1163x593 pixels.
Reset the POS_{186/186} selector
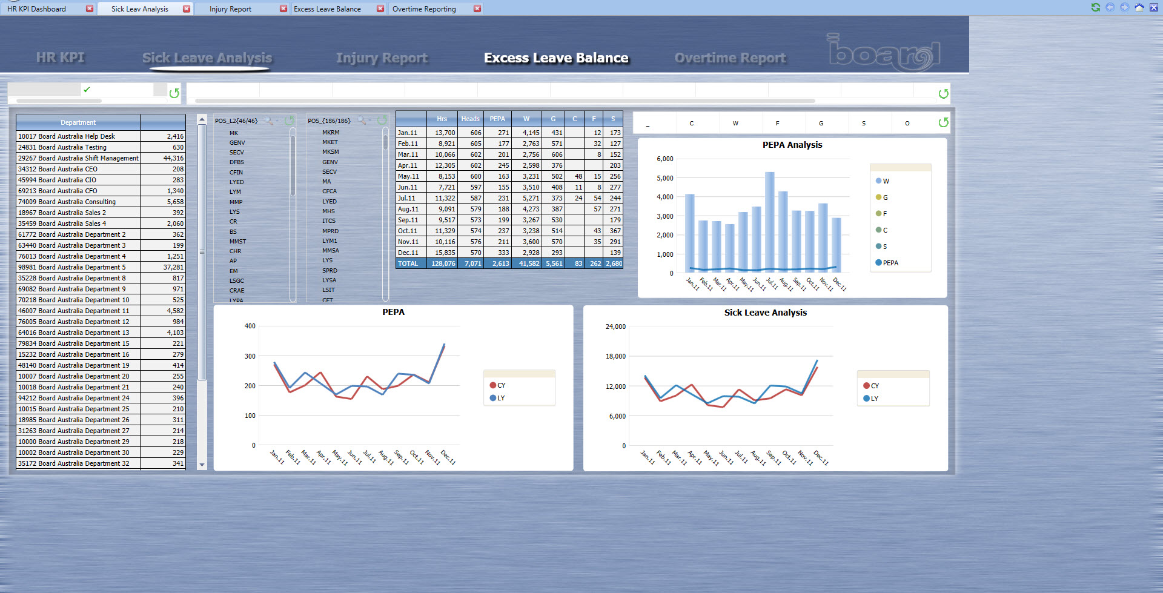click(x=382, y=121)
